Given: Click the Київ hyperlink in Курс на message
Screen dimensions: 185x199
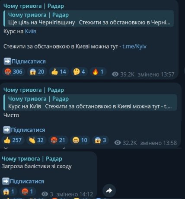Looking at the screenshot, I should (x=31, y=32).
